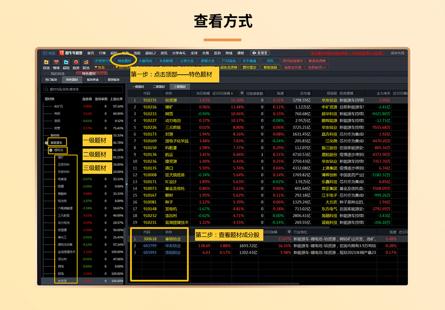Open the red news headline link at top
Viewport: 445px width, 310px height.
click(348, 53)
